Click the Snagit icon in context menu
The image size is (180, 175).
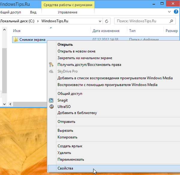pos(51,100)
